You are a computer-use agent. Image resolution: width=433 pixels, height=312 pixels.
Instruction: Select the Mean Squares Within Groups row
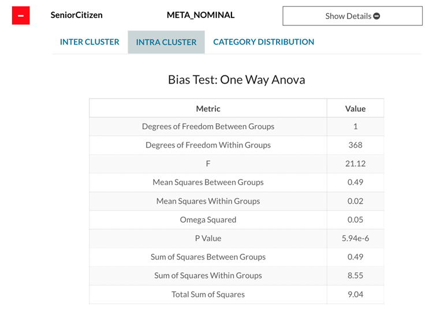pyautogui.click(x=208, y=201)
